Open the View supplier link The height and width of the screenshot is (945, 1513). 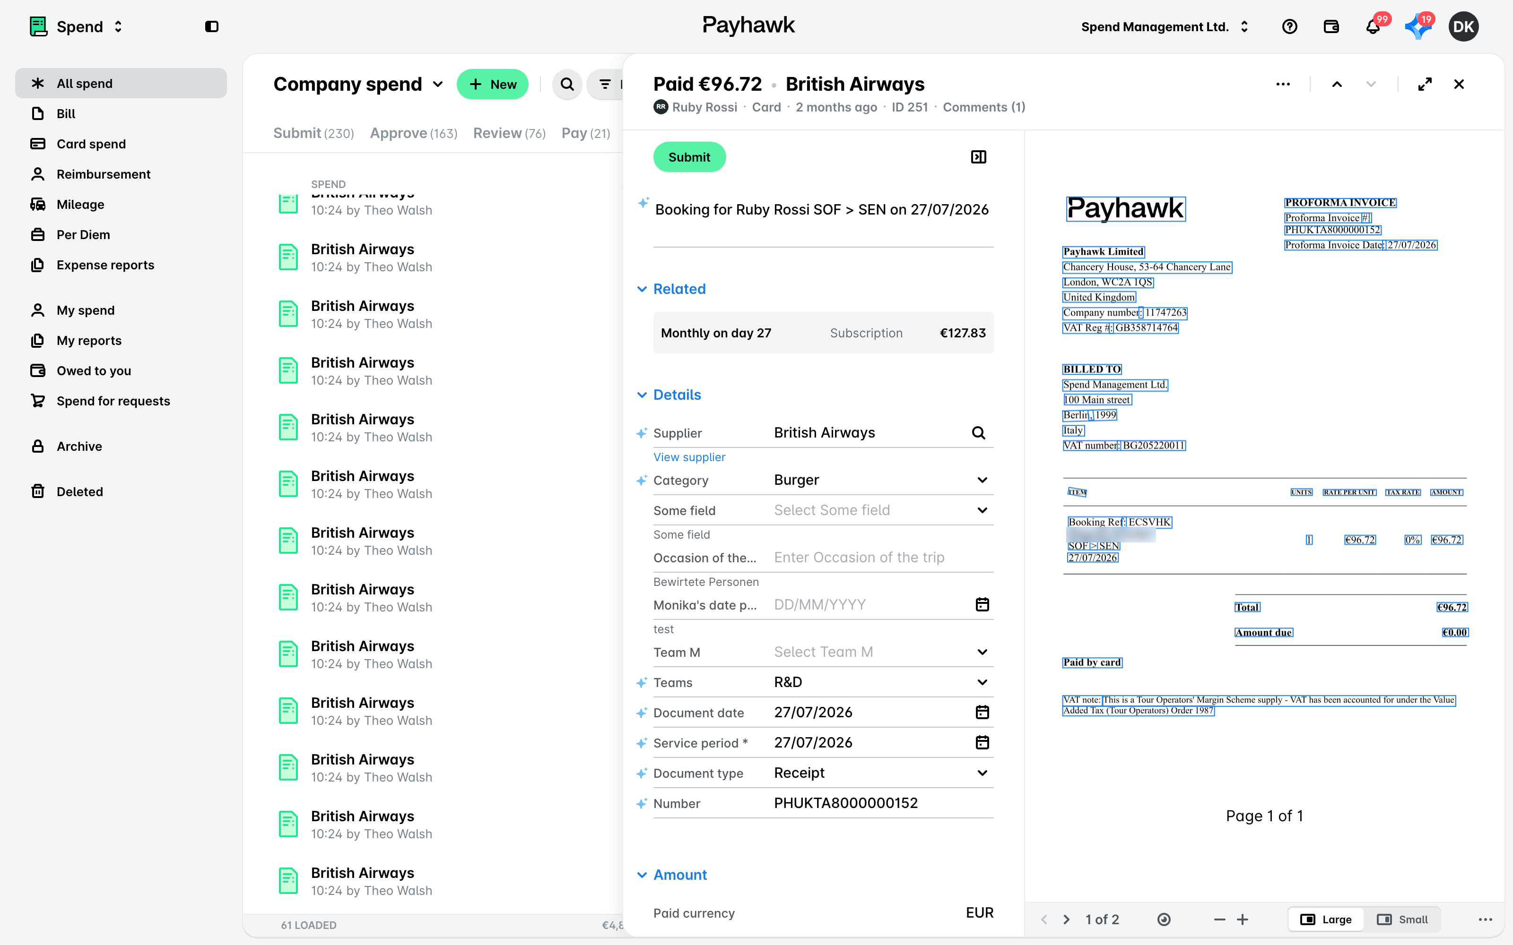(689, 457)
